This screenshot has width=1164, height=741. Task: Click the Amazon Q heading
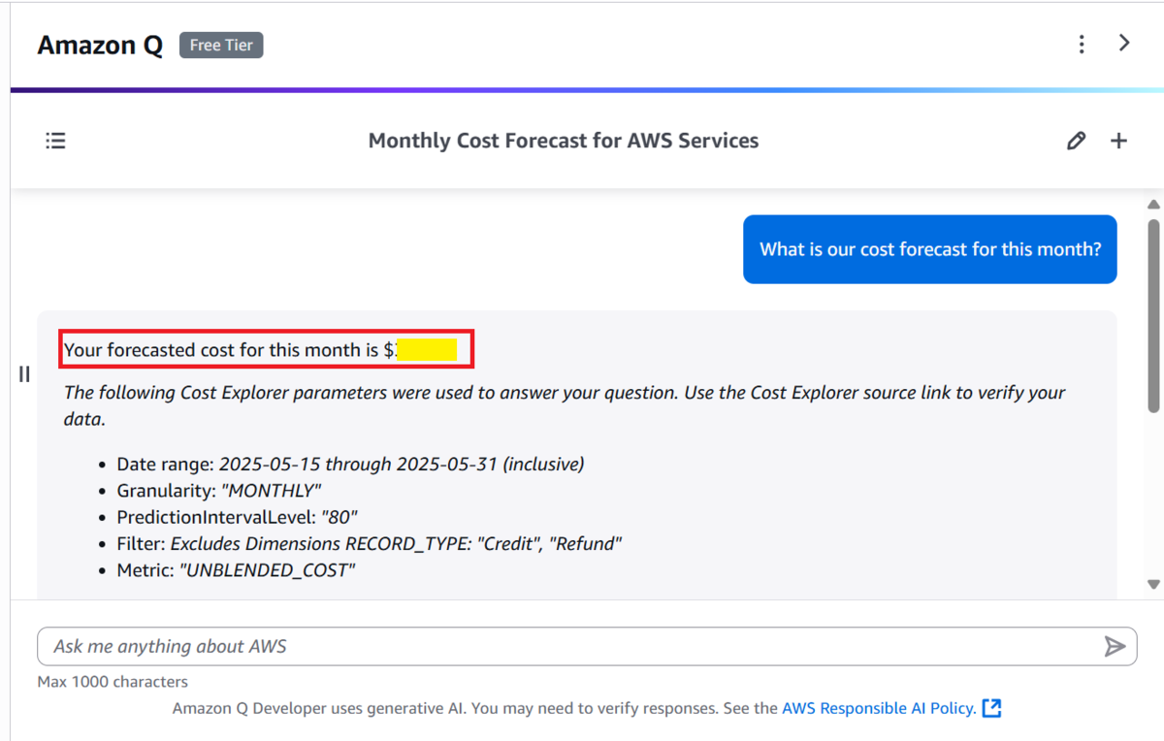point(100,45)
